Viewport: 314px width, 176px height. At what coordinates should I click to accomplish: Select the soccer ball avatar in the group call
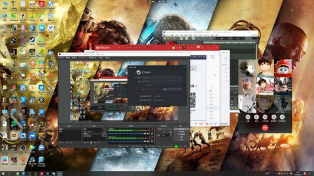247,68
